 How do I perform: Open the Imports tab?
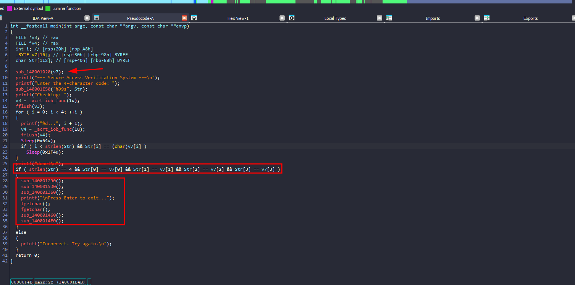coord(433,18)
